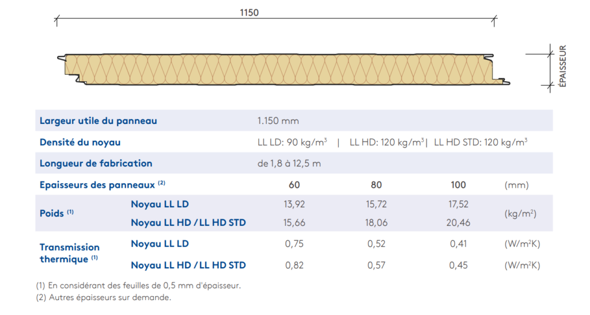Click the 'LL LD: 90 kg/m³' density value

[x=293, y=142]
